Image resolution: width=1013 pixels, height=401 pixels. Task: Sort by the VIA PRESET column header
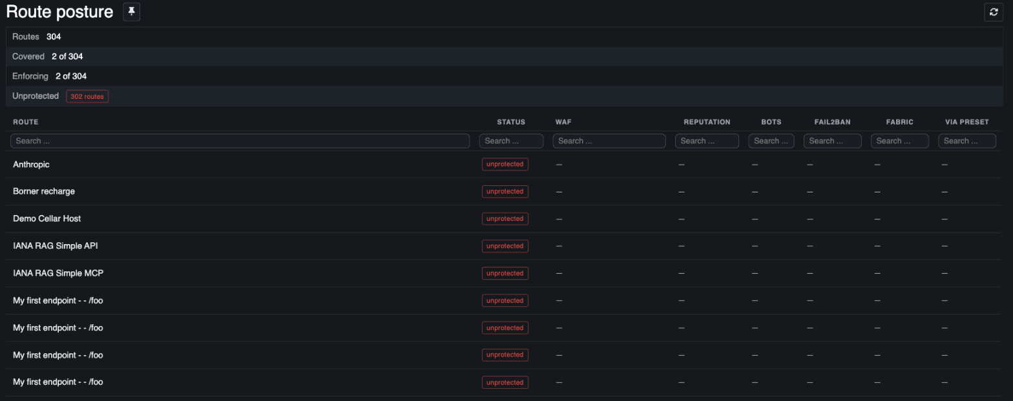[967, 122]
